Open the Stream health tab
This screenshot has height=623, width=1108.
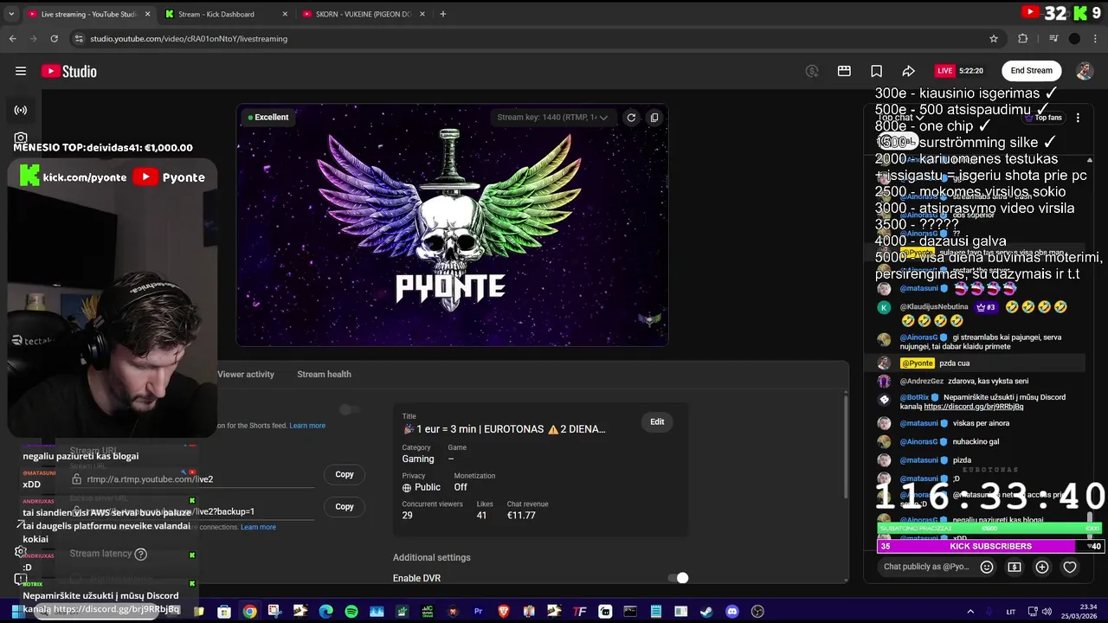(x=324, y=374)
